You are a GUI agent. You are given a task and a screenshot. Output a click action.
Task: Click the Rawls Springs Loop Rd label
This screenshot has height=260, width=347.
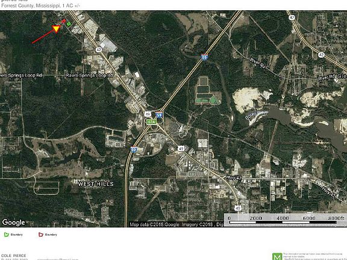coord(89,75)
